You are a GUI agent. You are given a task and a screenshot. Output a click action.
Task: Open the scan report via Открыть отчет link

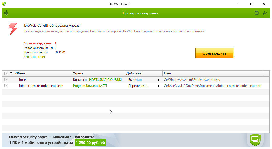click(x=35, y=57)
